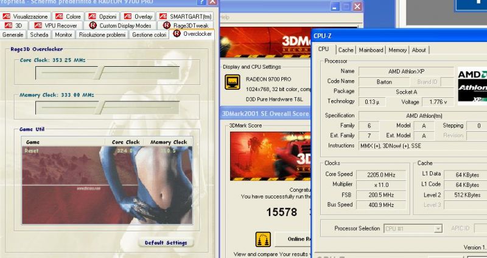Click the monitor icon in 3DMark settings
487x258 pixels.
[x=233, y=82]
